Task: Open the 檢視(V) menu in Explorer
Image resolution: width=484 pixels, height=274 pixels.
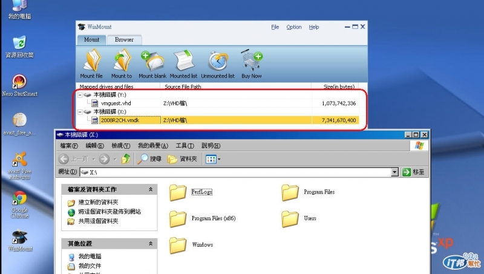Action: (x=120, y=146)
